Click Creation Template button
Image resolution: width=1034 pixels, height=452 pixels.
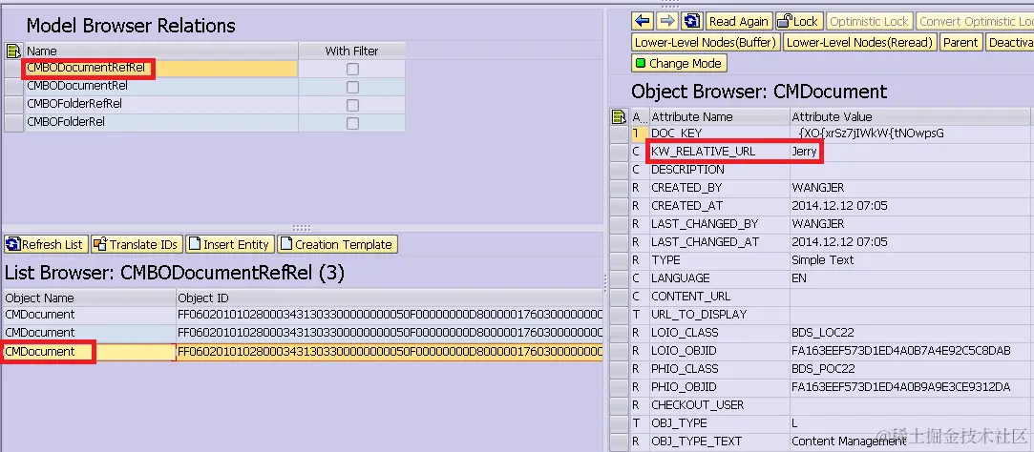pos(337,244)
